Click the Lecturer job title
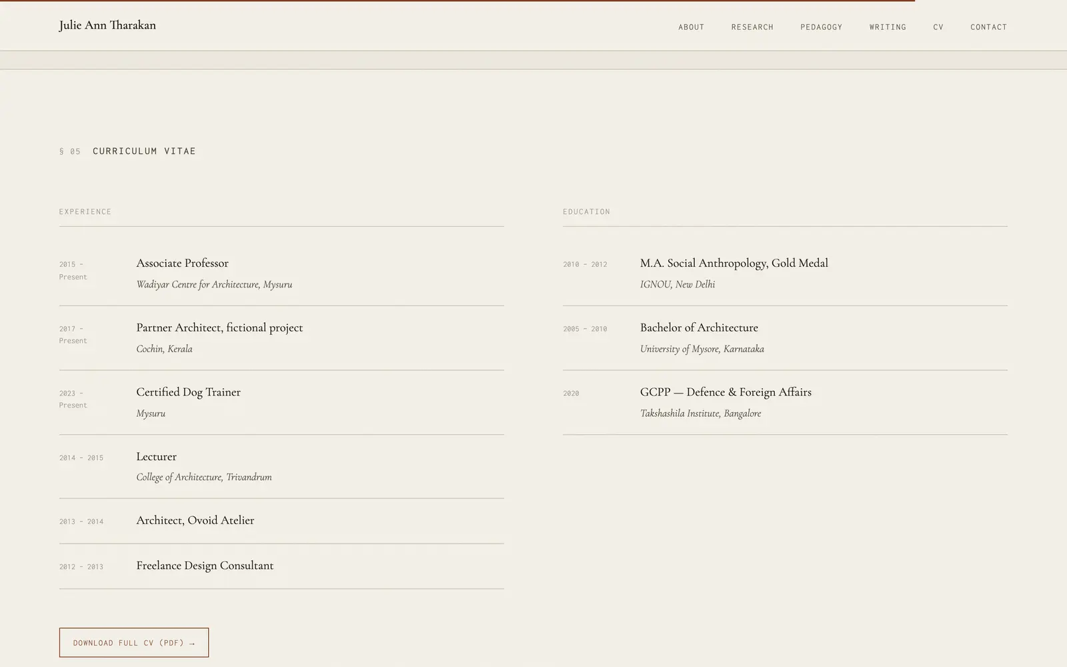This screenshot has width=1067, height=667. point(156,457)
